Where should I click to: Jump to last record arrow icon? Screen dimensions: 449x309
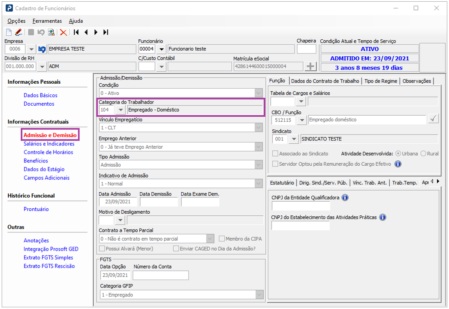tap(106, 32)
